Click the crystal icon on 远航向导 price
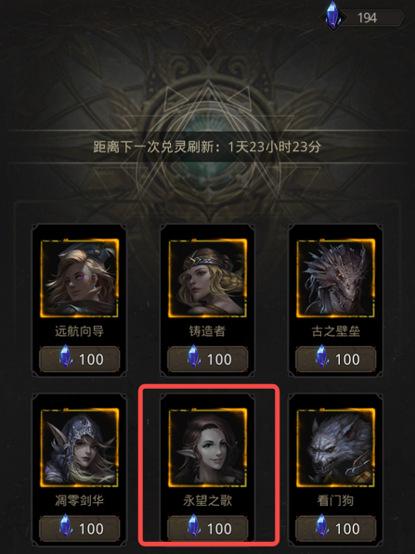The image size is (415, 554). click(x=65, y=356)
